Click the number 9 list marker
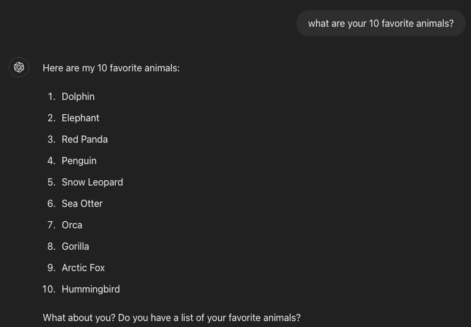This screenshot has width=471, height=327. [52, 268]
